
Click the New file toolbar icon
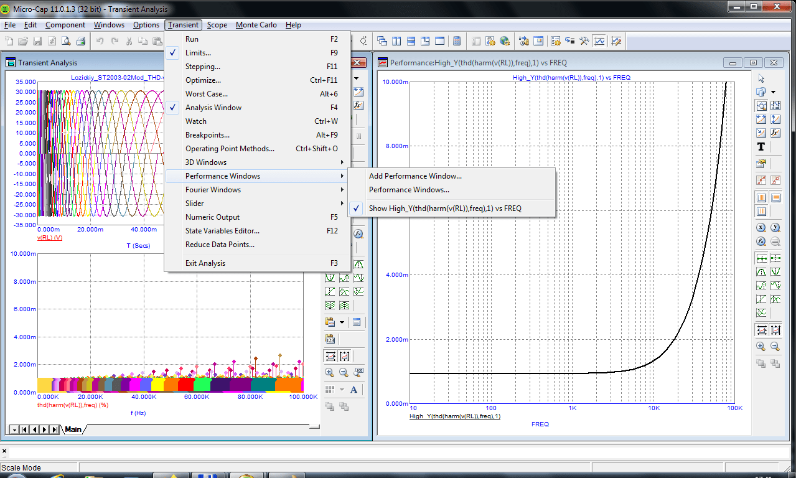(9, 42)
